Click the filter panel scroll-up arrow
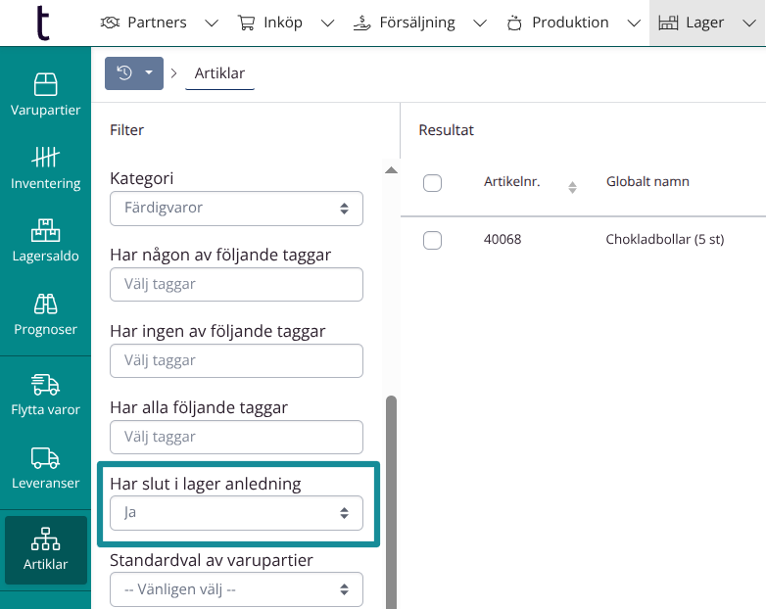 click(x=391, y=170)
